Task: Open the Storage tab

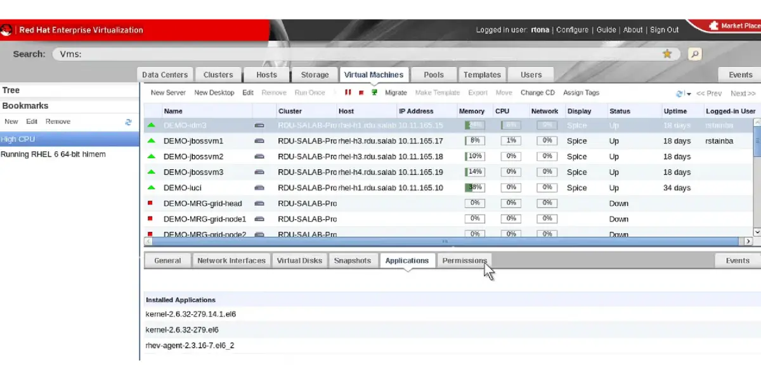Action: pos(315,75)
